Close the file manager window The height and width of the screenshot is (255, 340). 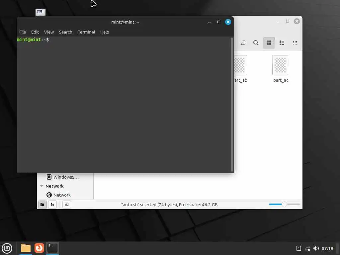297,21
